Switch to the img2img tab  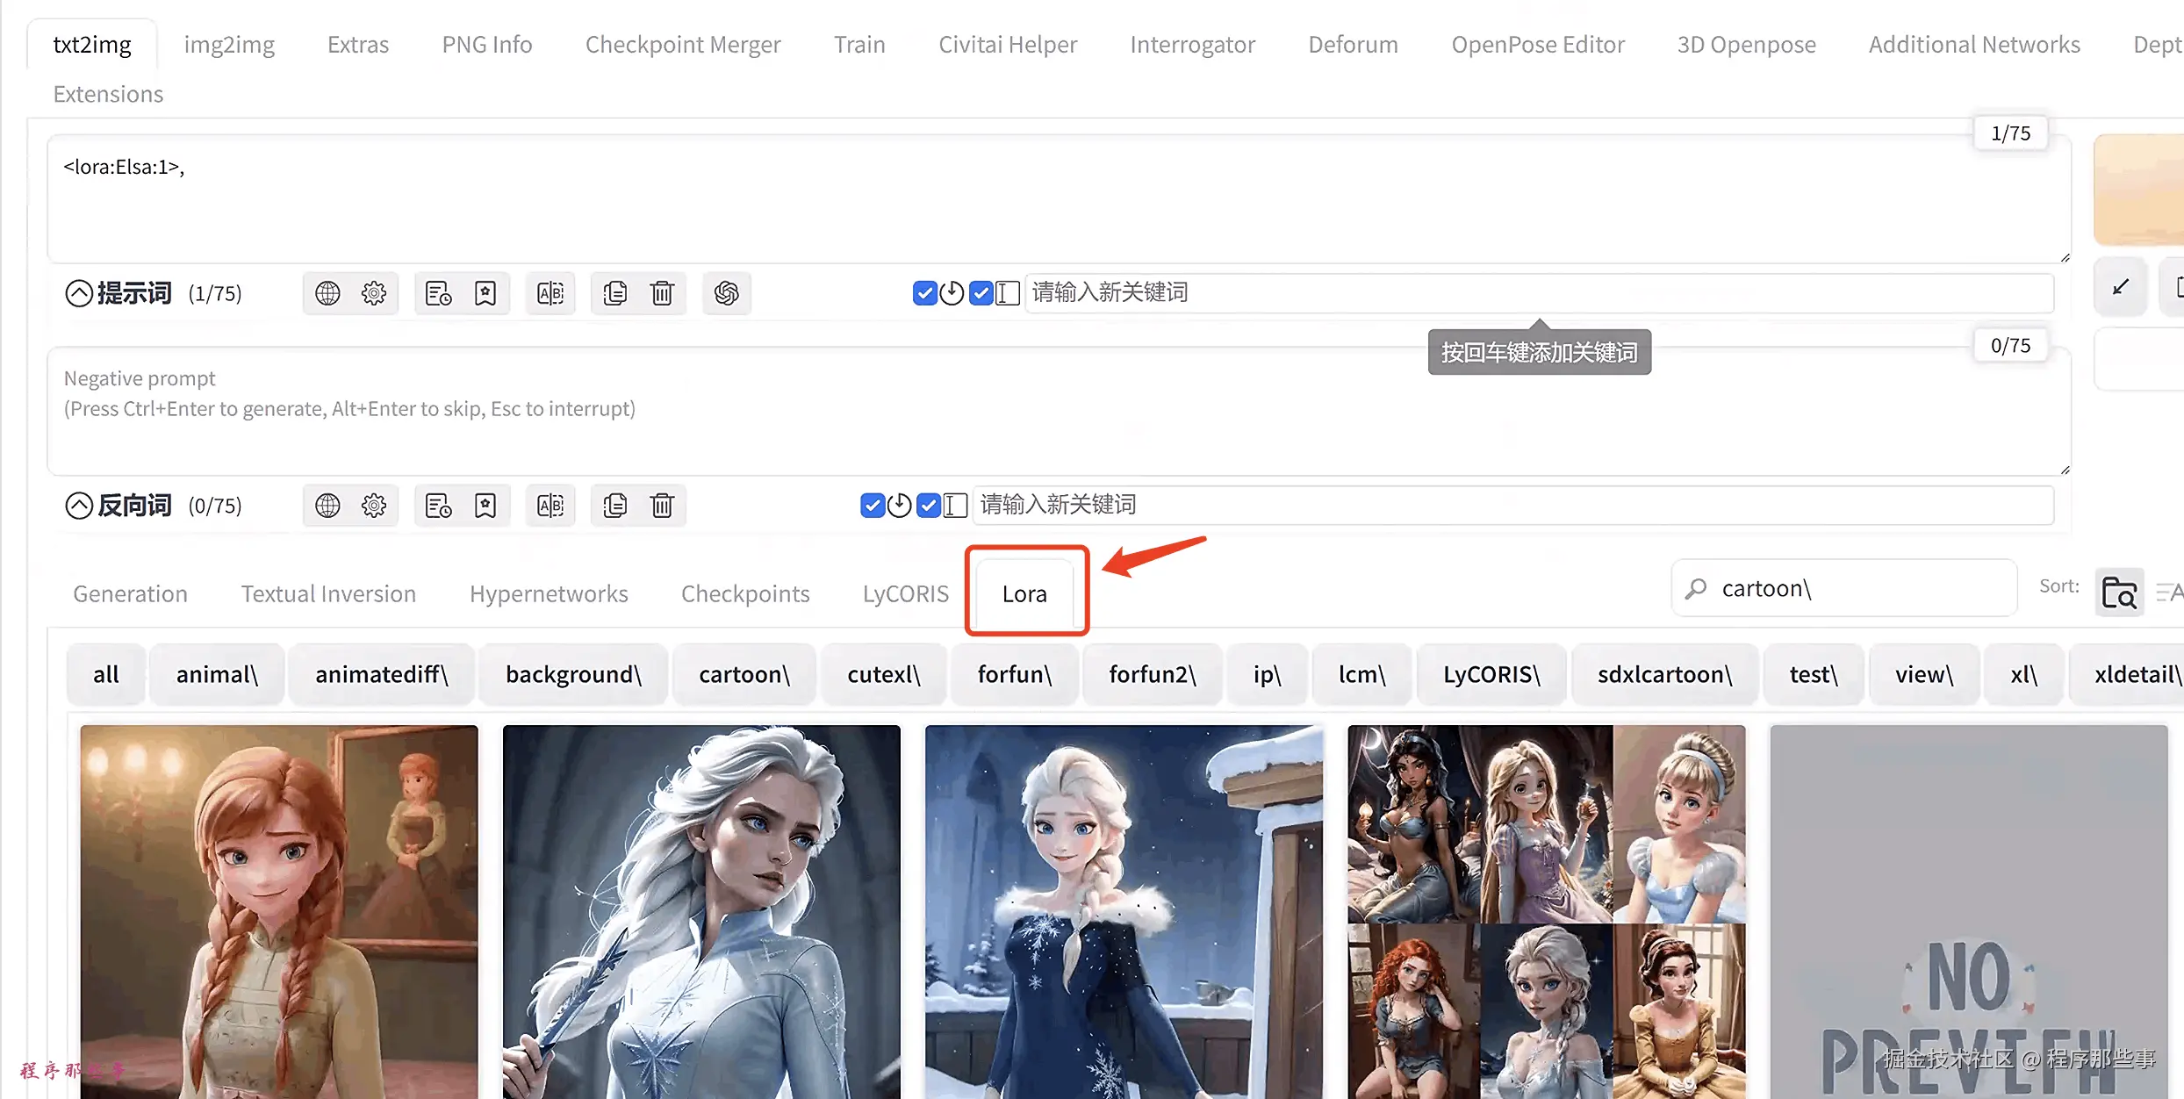tap(229, 45)
